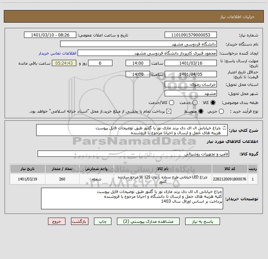
Task: Click the واحد شمارش column header
Action: click(x=96, y=169)
